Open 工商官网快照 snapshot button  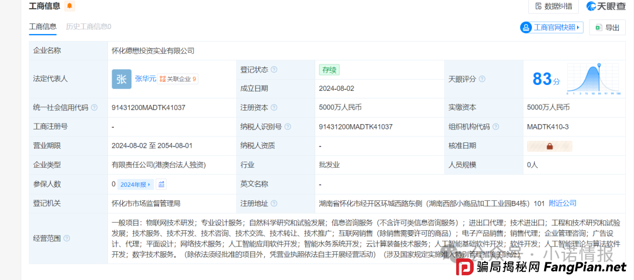pos(551,28)
